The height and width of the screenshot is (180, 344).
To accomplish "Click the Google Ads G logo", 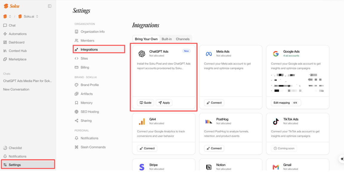I will coord(276,53).
